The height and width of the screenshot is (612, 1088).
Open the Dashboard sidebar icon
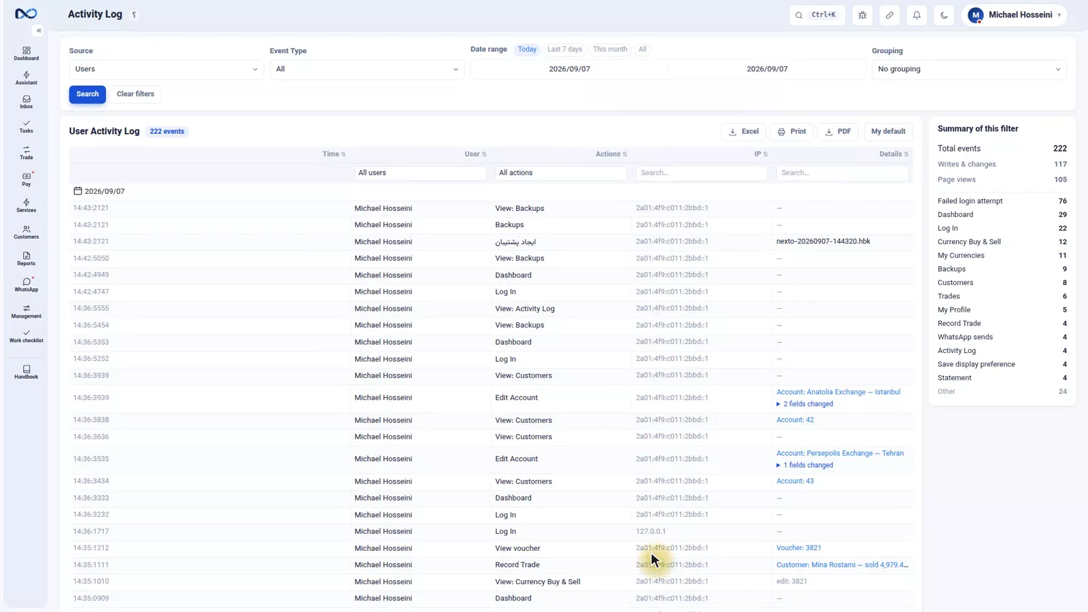coord(26,54)
